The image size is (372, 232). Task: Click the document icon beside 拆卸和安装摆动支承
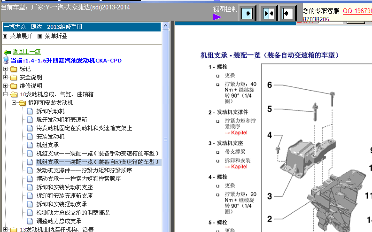point(30,204)
